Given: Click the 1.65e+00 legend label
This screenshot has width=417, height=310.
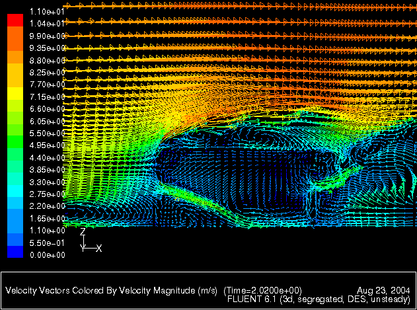Looking at the screenshot, I should pos(48,219).
